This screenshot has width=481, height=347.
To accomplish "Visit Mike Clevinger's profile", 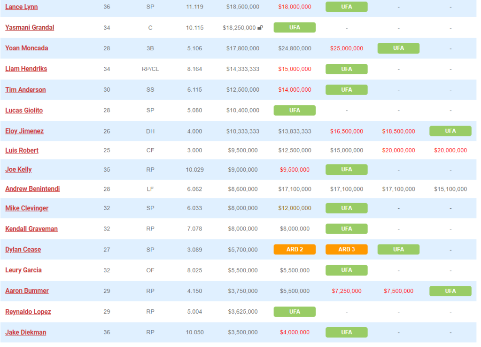I will tap(27, 208).
